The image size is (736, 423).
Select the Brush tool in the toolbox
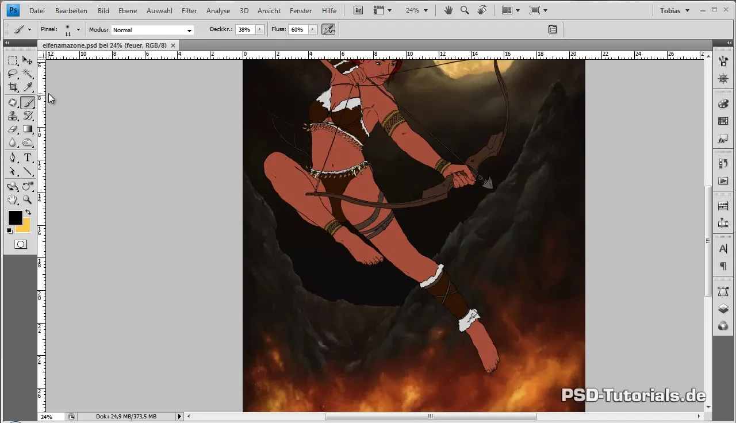(27, 103)
